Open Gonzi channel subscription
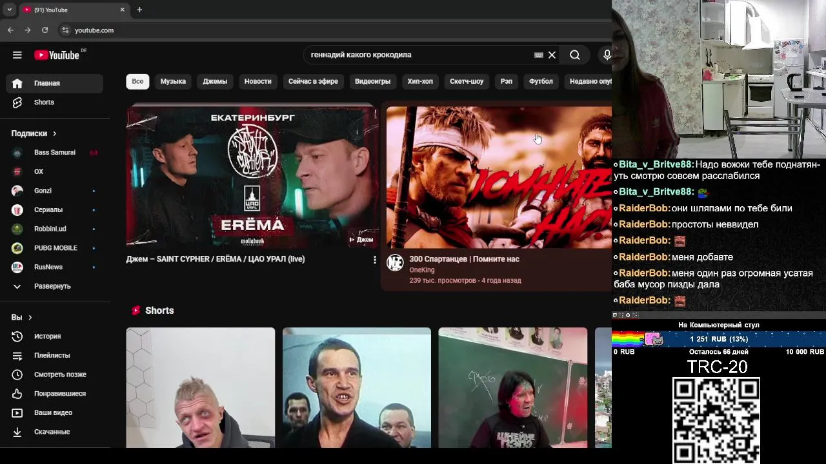Image resolution: width=826 pixels, height=464 pixels. coord(55,191)
